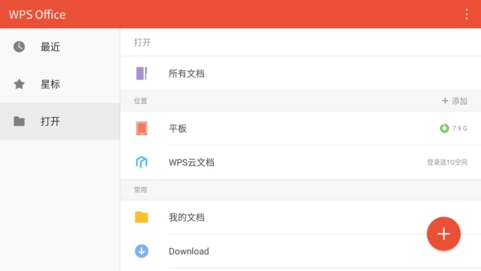This screenshot has height=271, width=481.
Task: Click the folder icon beside 打开
Action: point(19,121)
